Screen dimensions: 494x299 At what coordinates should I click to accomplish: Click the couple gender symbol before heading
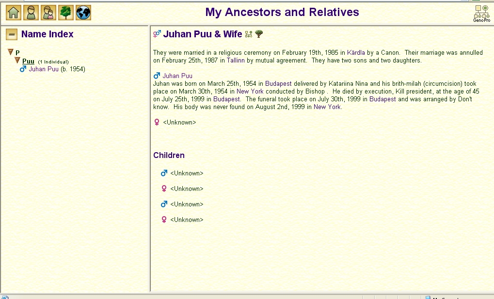click(x=157, y=34)
